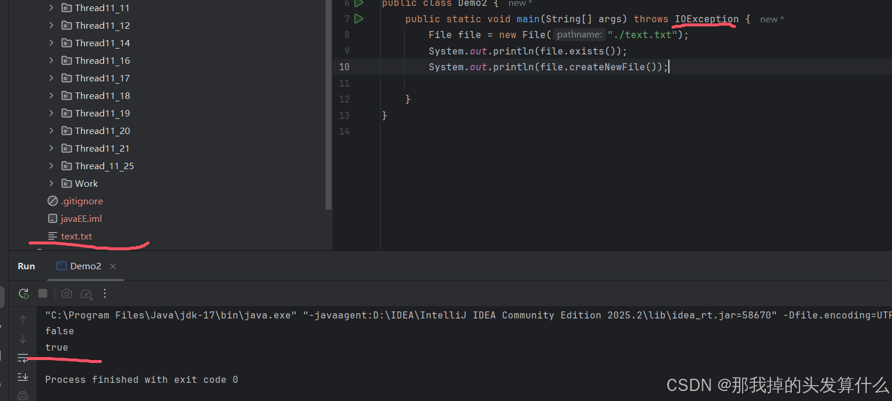Toggle soft-wrap in console output
Image resolution: width=892 pixels, height=401 pixels.
23,358
